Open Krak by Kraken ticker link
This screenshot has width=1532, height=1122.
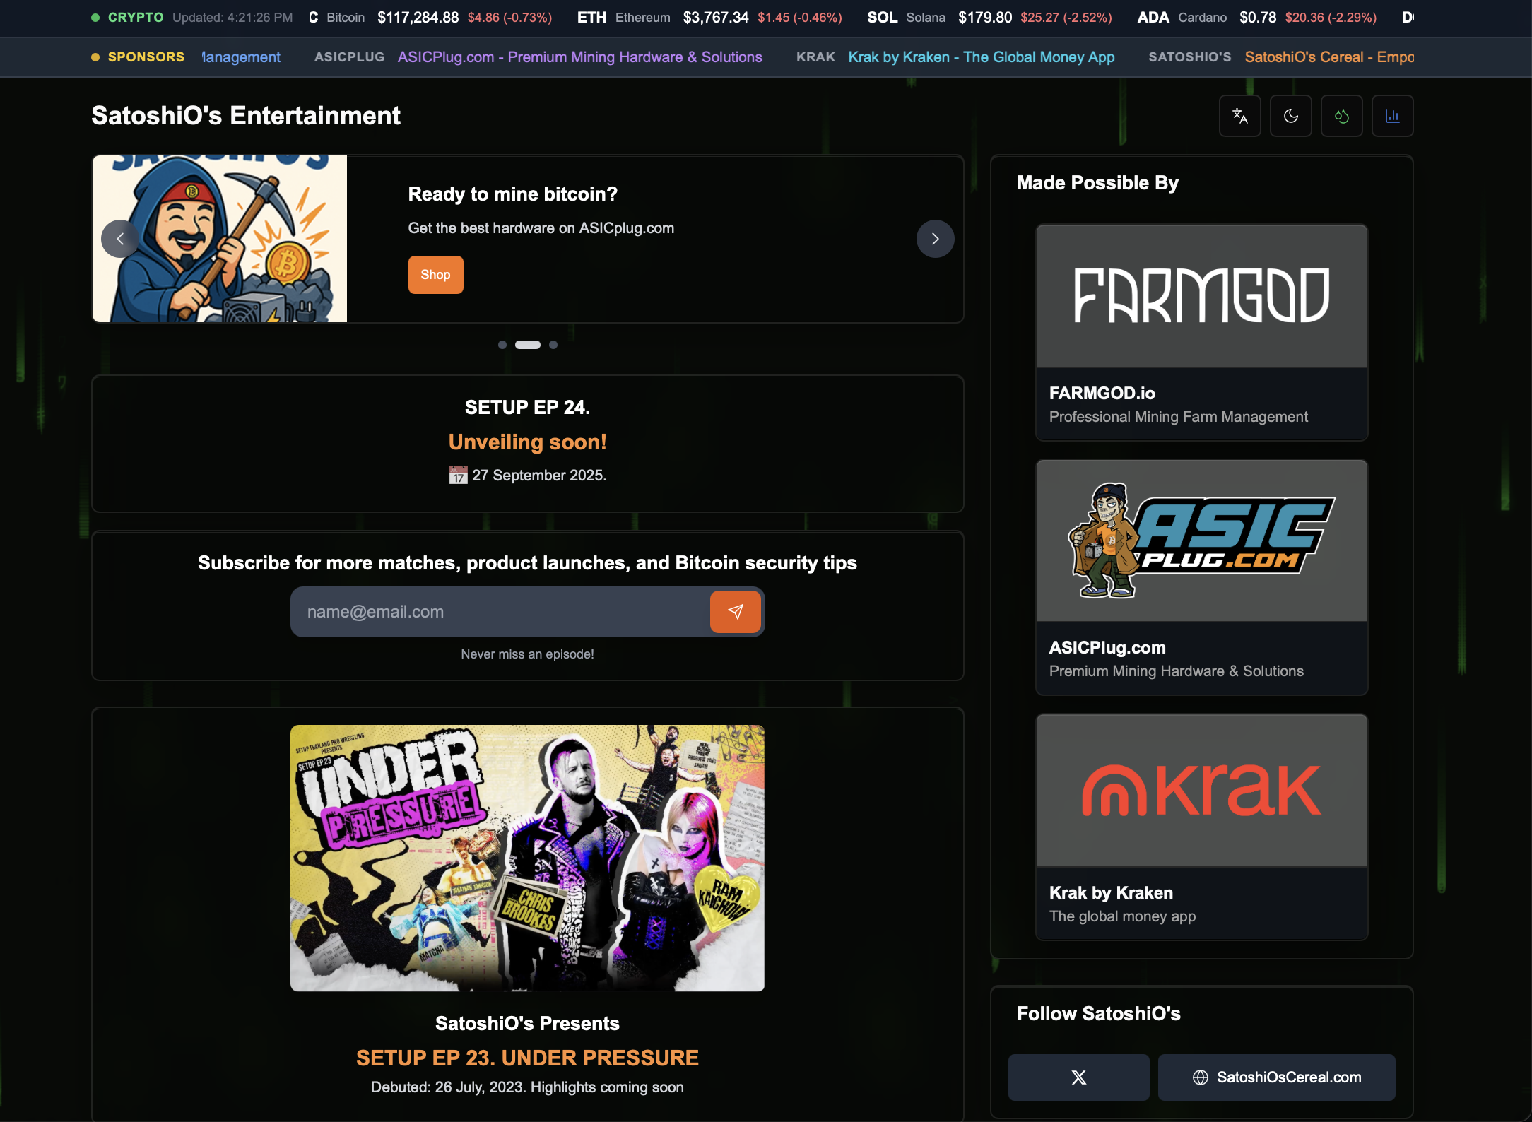click(x=981, y=57)
